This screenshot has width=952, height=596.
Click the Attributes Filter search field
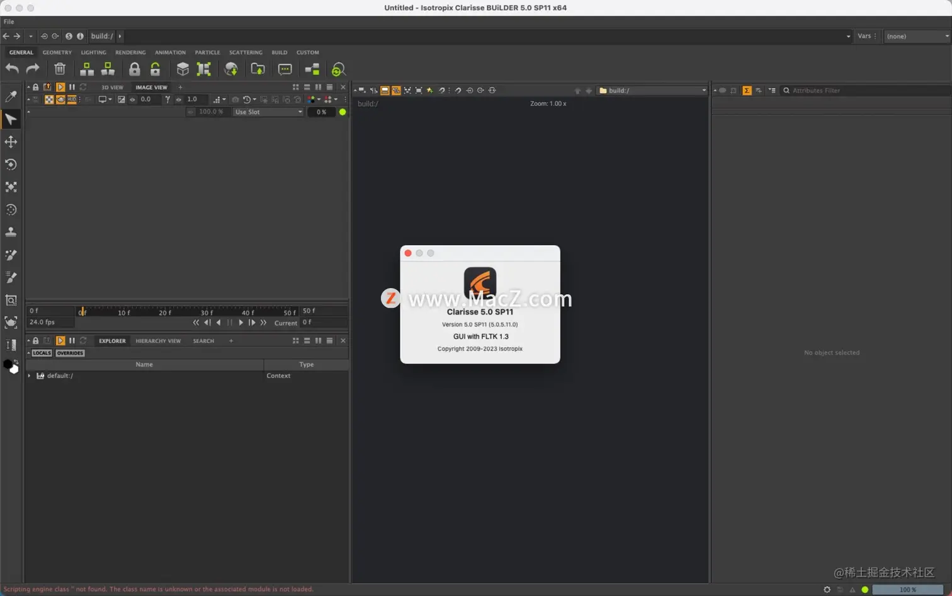click(x=866, y=91)
